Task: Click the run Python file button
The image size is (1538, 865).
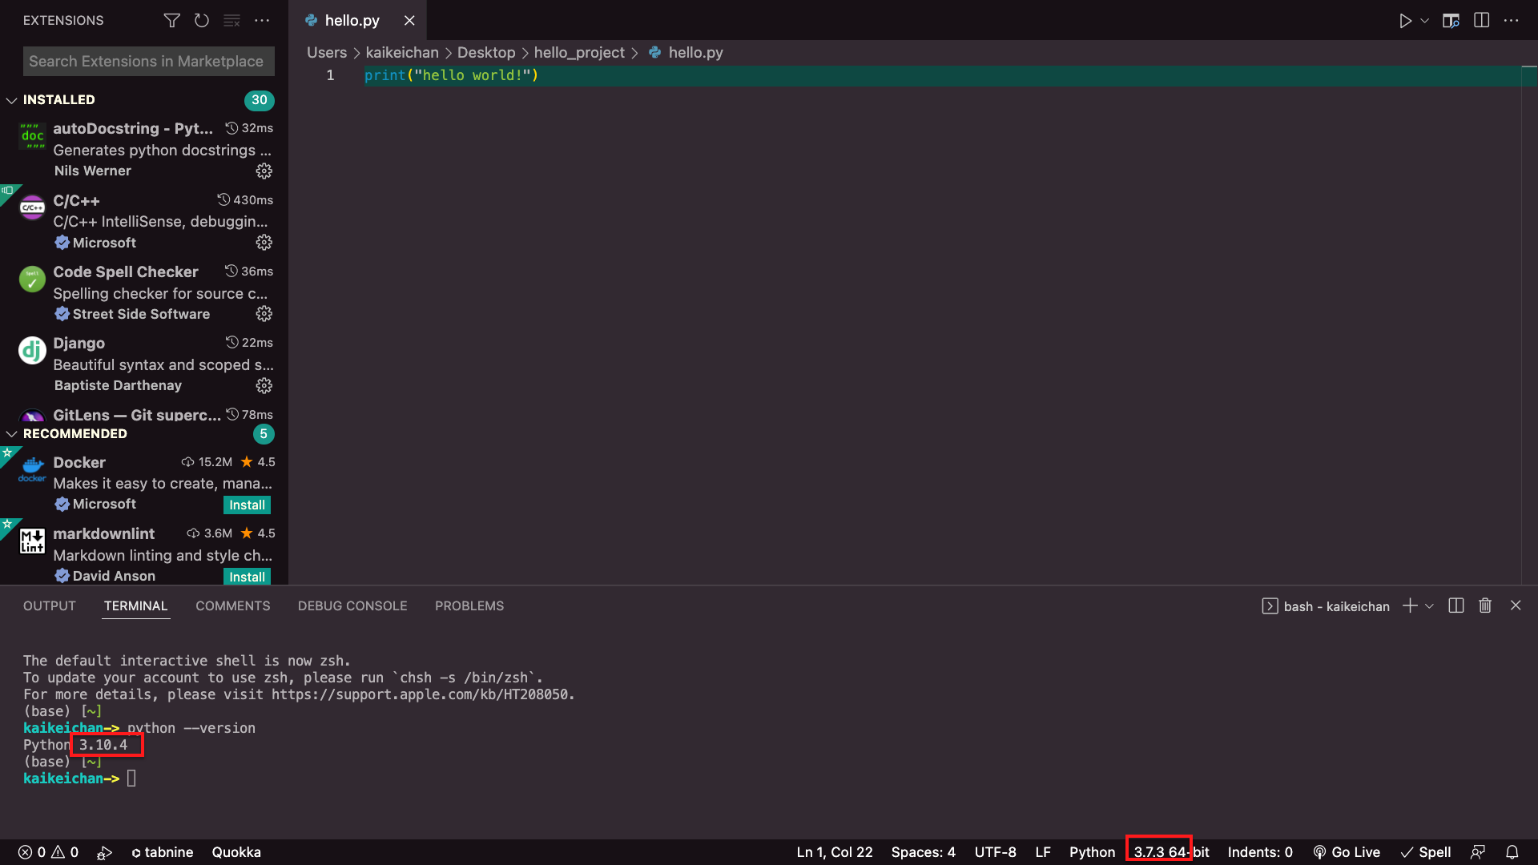Action: pyautogui.click(x=1405, y=20)
